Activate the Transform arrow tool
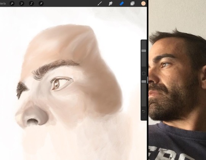The height and width of the screenshot is (160, 206). (x=41, y=3)
